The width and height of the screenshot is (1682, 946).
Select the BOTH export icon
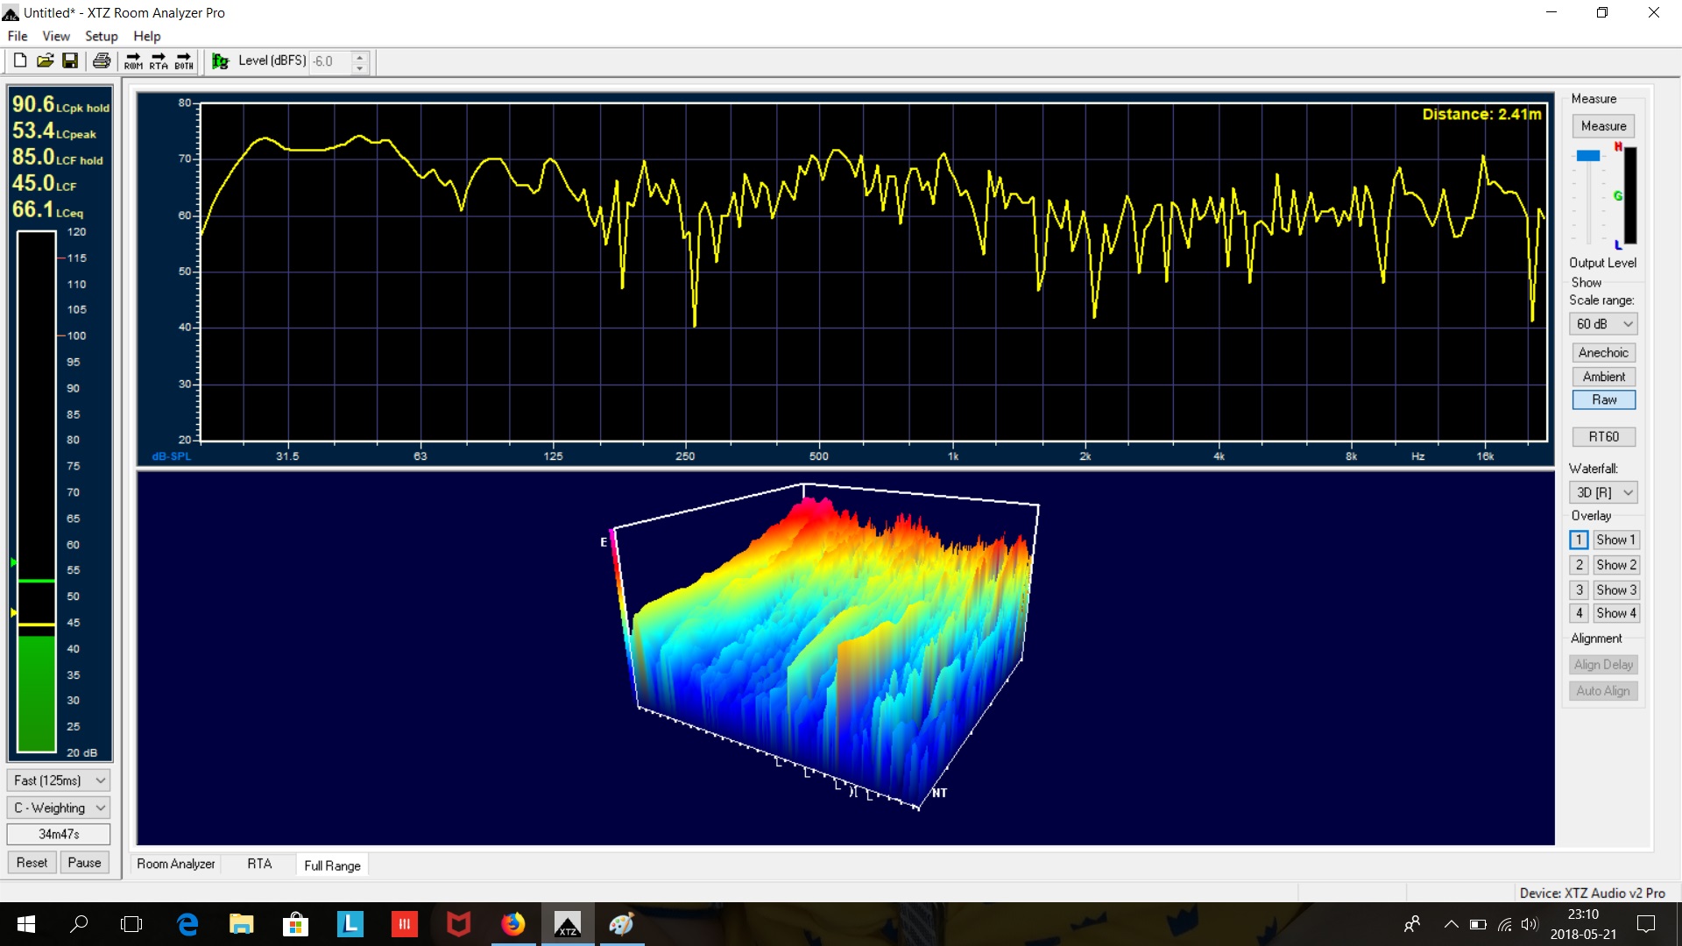184,61
